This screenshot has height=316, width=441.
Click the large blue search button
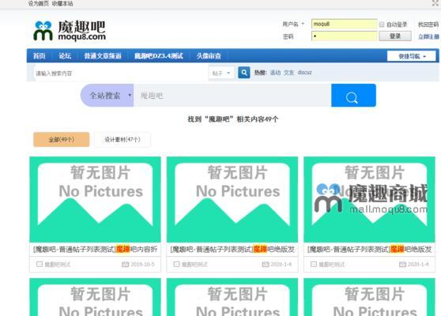coord(353,96)
